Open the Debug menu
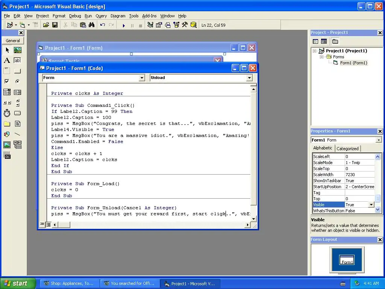Viewport: 385px width, 289px height. coord(75,16)
